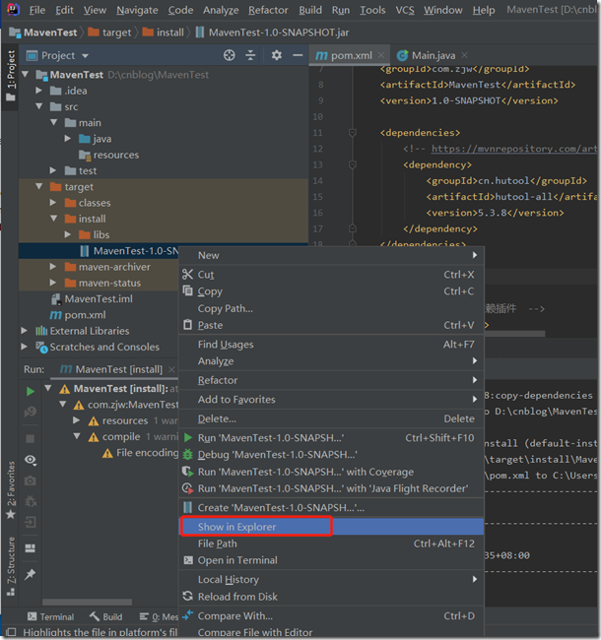Click the 'target' breadcrumb in navigation bar
This screenshot has width=601, height=640.
tap(109, 32)
